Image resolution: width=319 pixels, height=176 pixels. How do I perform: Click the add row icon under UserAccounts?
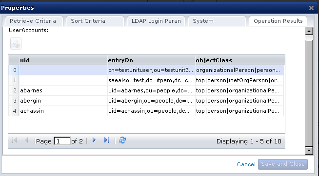16,44
